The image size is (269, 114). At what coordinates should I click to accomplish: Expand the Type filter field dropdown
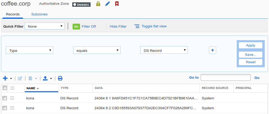pyautogui.click(x=30, y=50)
